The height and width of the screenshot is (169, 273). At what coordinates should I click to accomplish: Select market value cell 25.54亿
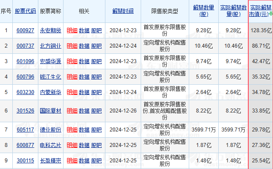261,161
